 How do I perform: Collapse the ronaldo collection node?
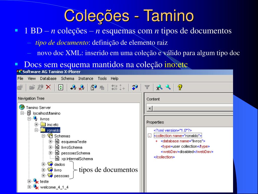click(36, 130)
